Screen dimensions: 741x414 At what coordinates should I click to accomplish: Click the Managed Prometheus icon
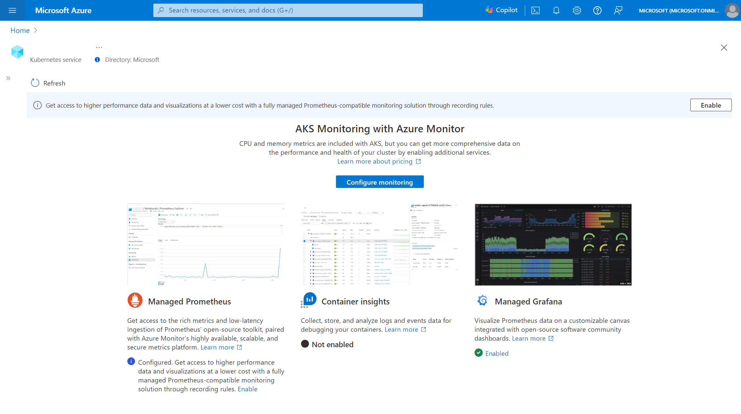pos(134,300)
